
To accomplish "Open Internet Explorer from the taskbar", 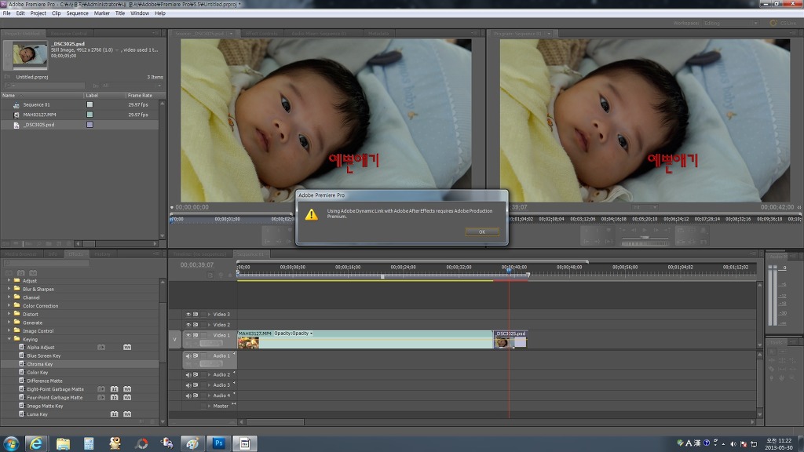I will (x=36, y=443).
